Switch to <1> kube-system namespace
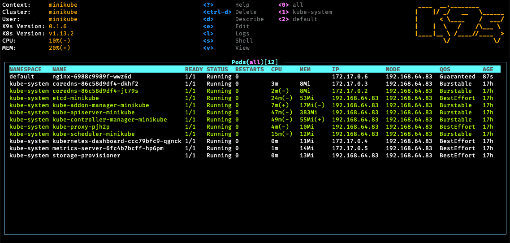Viewport: 510px width, 243px height. pos(305,12)
